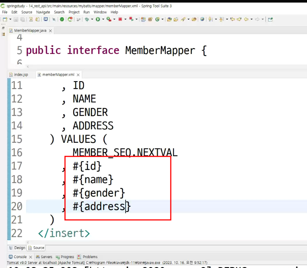Click the Relaunch red-square-with-play icon
307x268 pixels.
(x=131, y=19)
